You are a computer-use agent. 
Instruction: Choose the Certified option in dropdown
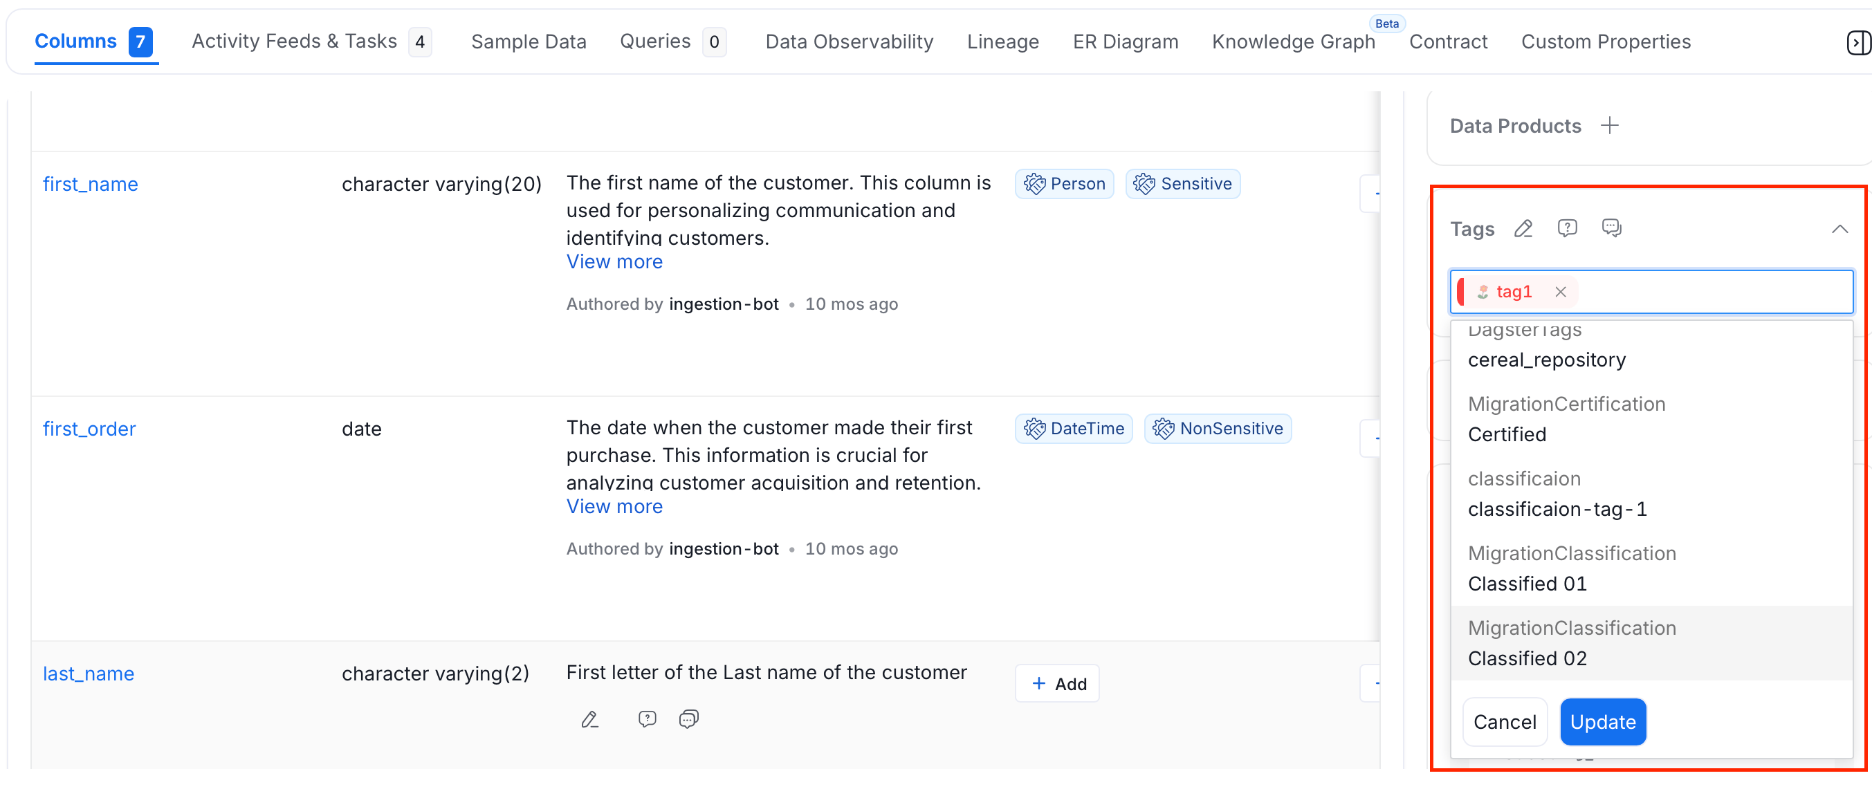[1651, 420]
